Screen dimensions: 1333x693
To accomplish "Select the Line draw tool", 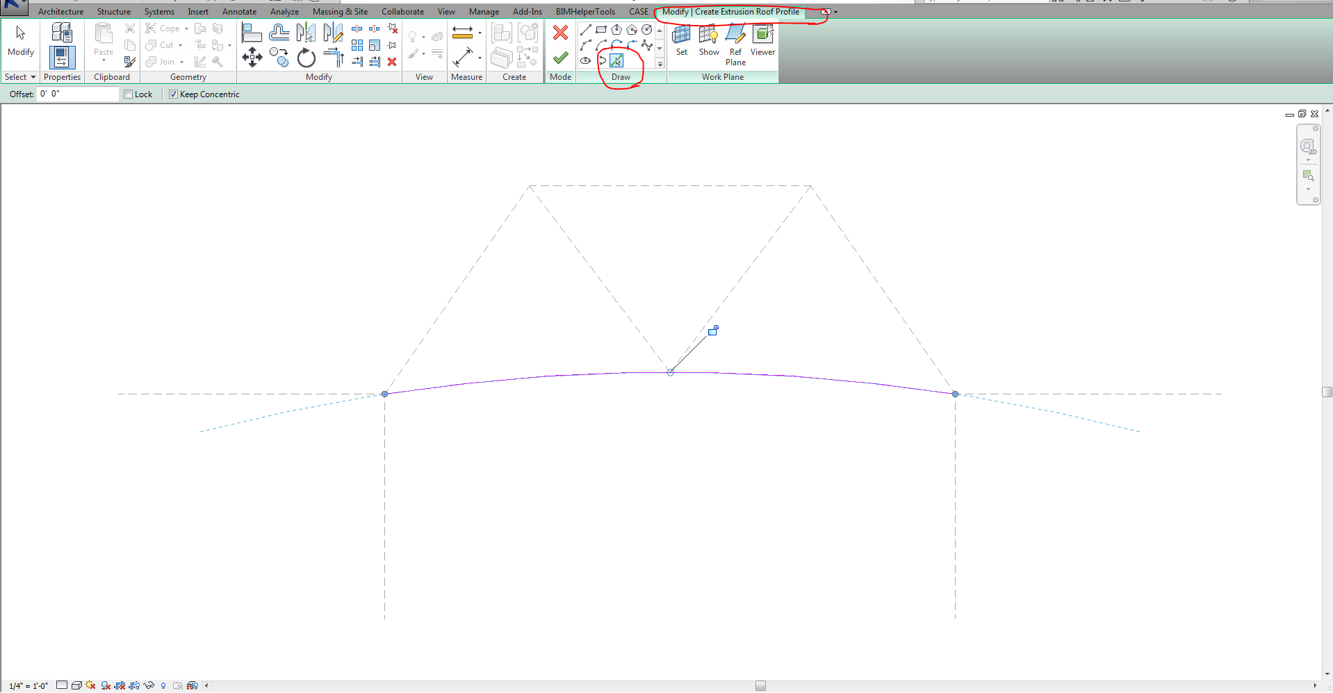I will tap(586, 30).
